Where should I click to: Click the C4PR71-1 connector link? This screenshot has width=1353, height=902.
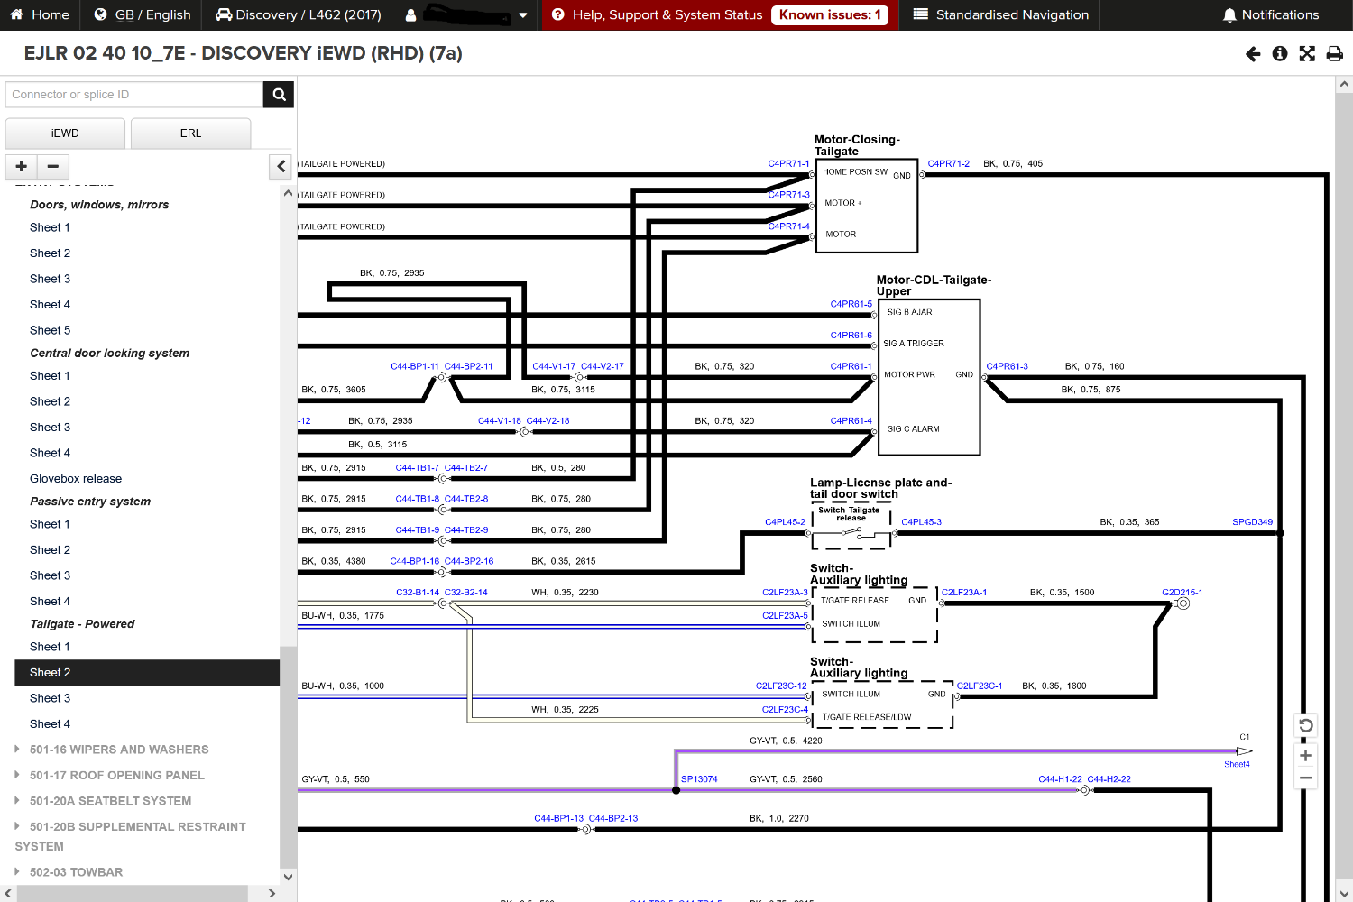pyautogui.click(x=788, y=164)
